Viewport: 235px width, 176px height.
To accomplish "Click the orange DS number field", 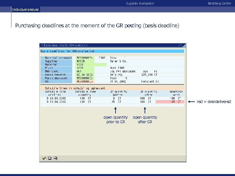I will click(85, 81).
